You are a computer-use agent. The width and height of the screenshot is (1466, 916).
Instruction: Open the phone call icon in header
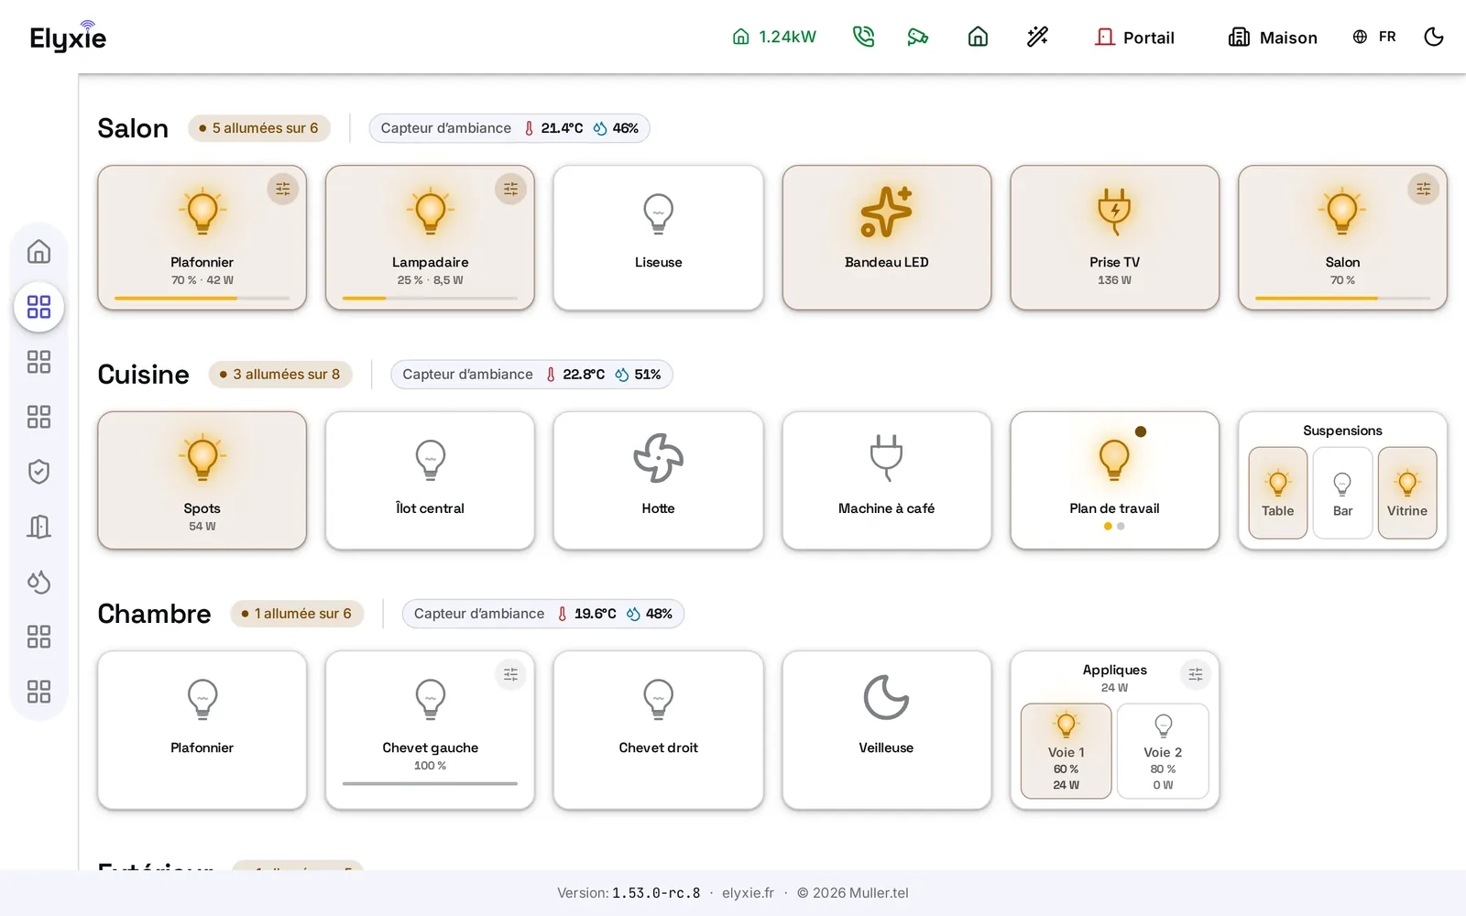pos(863,37)
